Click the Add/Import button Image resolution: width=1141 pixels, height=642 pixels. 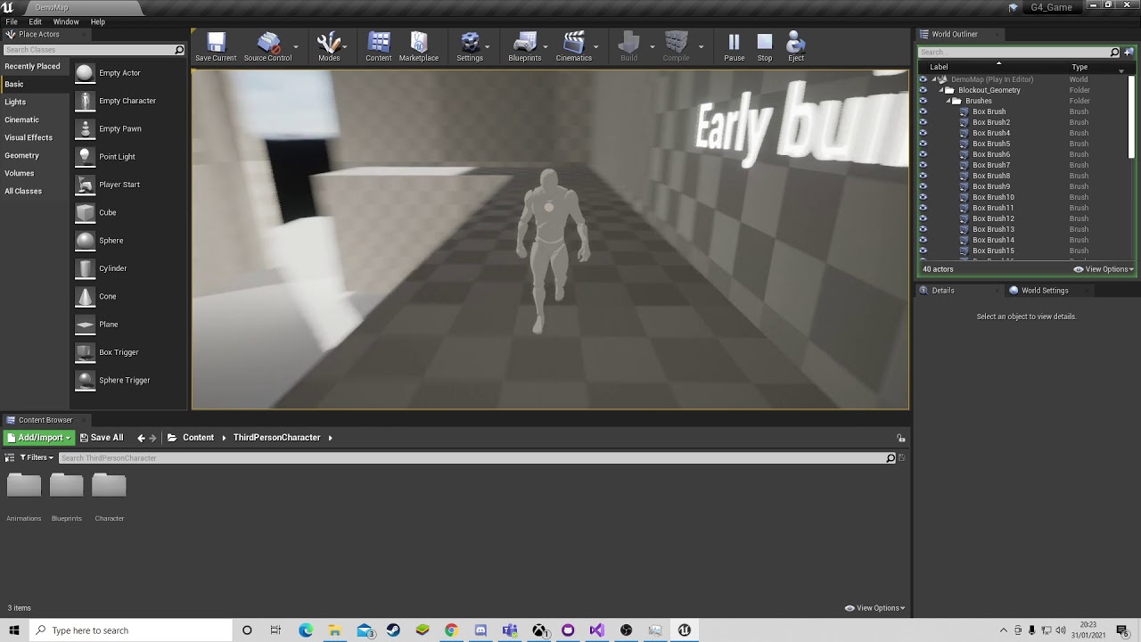click(x=38, y=438)
